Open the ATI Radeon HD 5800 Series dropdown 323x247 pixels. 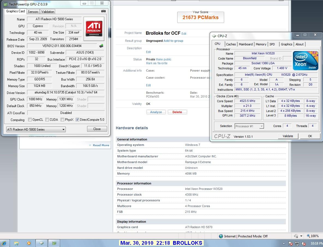click(36, 130)
